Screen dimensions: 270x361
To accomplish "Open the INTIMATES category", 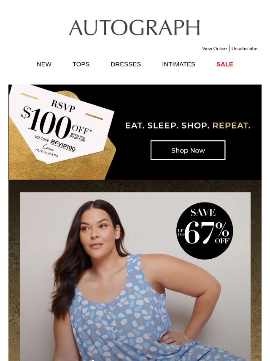I will 178,64.
